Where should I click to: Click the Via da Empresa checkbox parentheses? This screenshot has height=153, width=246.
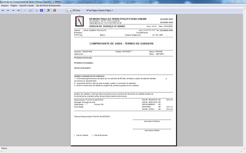click(93, 135)
